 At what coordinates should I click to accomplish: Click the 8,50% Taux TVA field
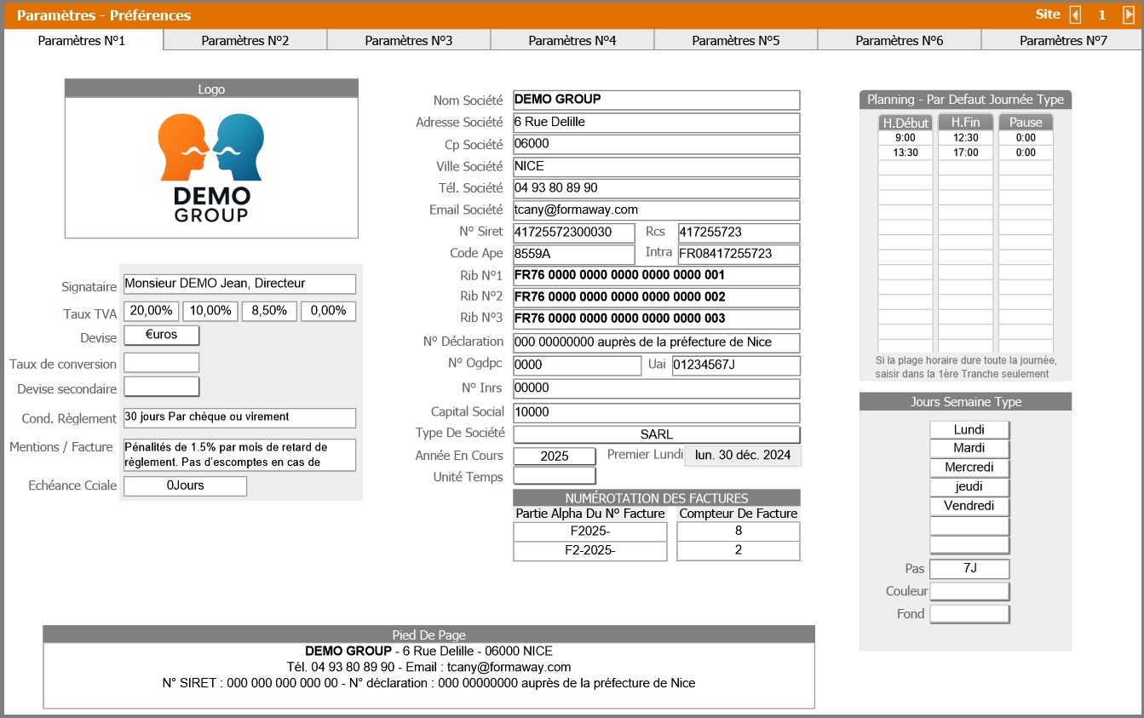[270, 312]
